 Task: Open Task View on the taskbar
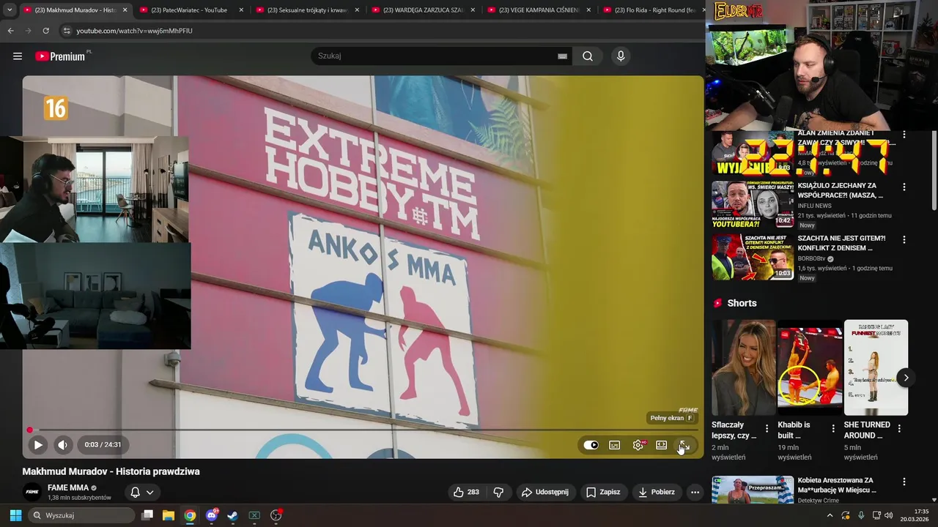coord(147,515)
